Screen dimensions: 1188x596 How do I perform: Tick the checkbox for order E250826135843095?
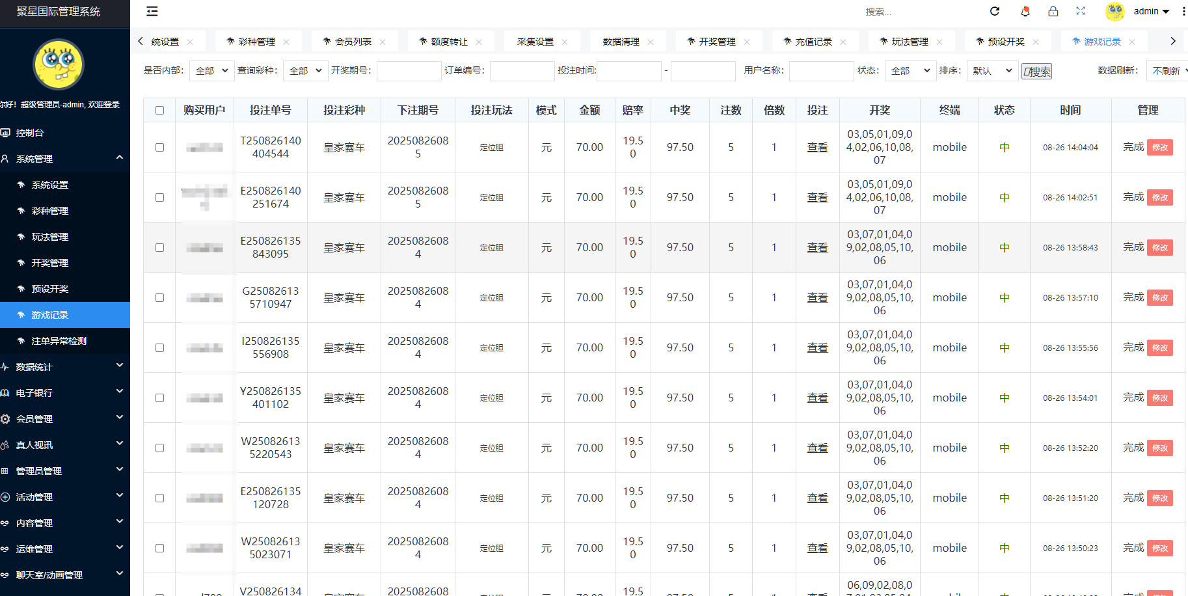pos(159,247)
